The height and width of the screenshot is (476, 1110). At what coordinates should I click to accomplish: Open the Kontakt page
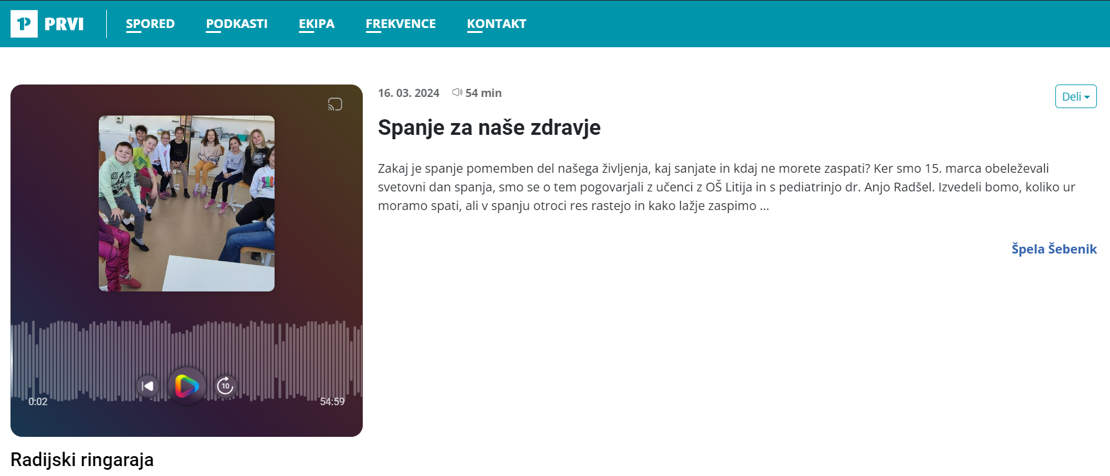coord(496,24)
